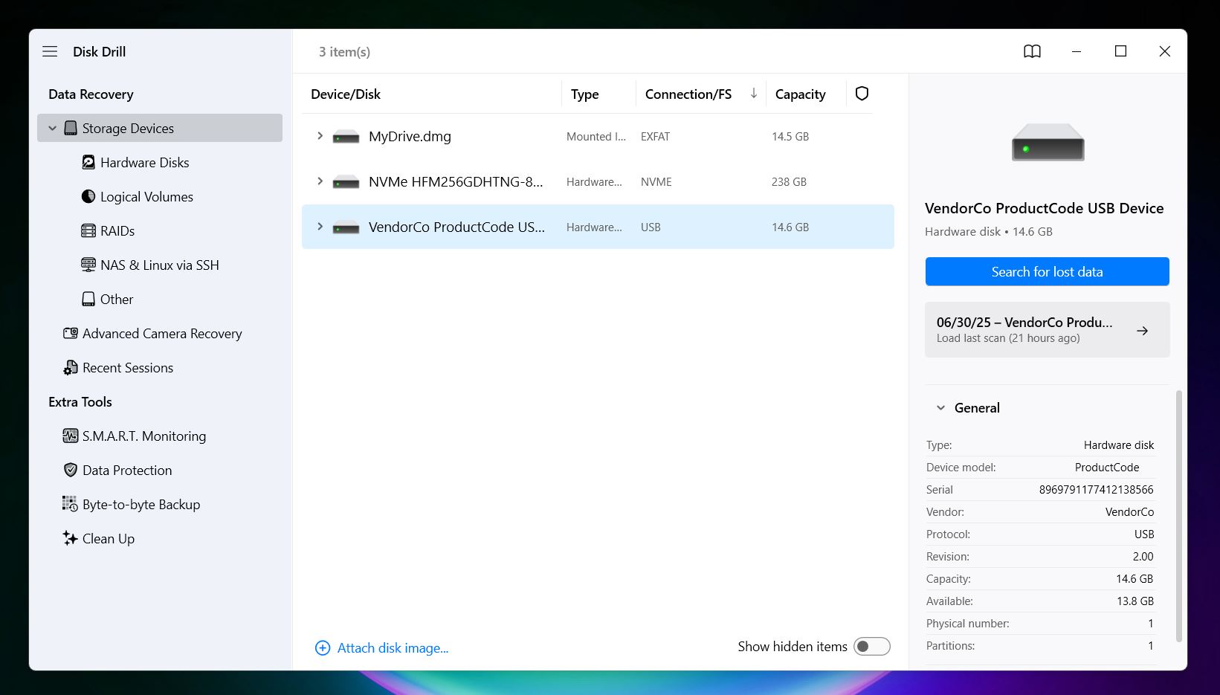The width and height of the screenshot is (1220, 695).
Task: Collapse the General details section
Action: (940, 407)
